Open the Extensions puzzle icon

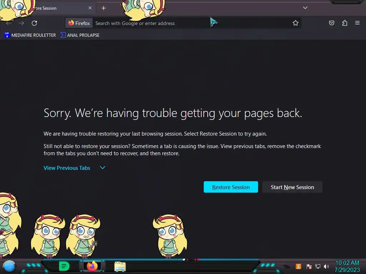[x=345, y=23]
